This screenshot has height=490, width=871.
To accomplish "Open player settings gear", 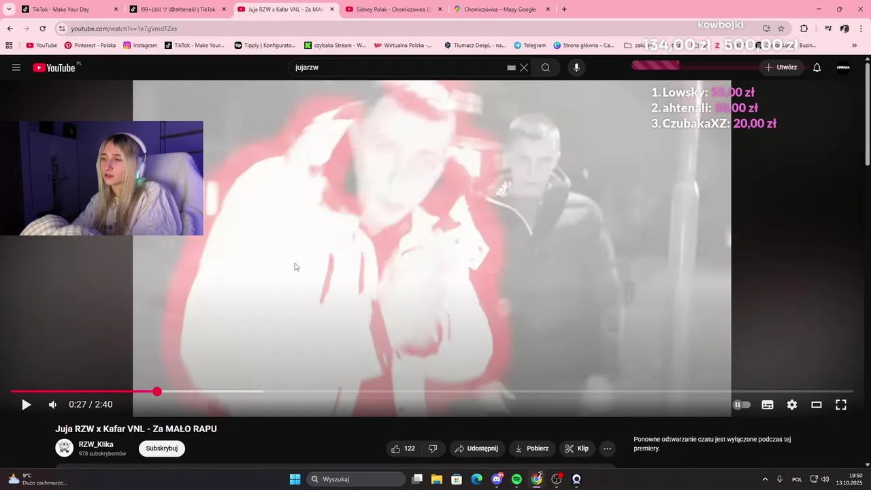I will [792, 405].
